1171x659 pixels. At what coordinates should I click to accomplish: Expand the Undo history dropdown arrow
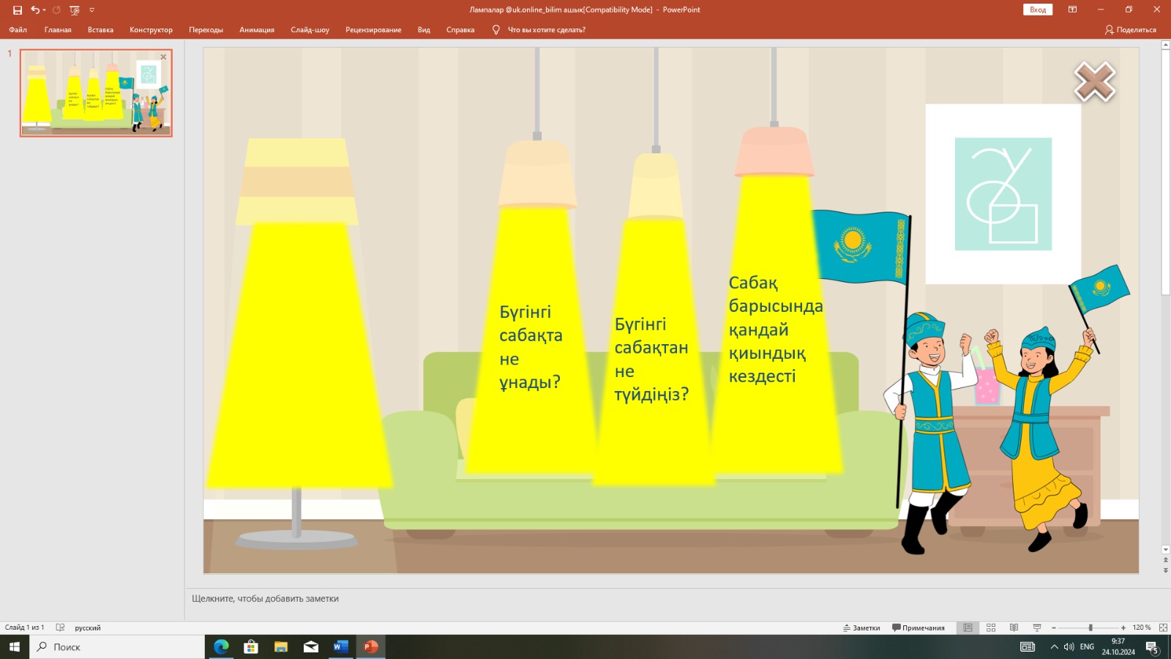click(x=45, y=10)
